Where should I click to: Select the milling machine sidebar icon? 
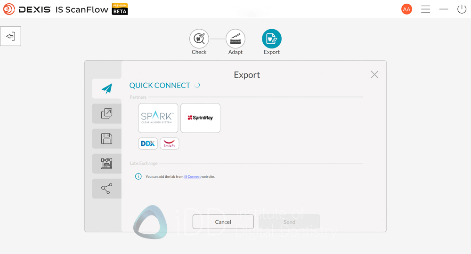pos(107,164)
